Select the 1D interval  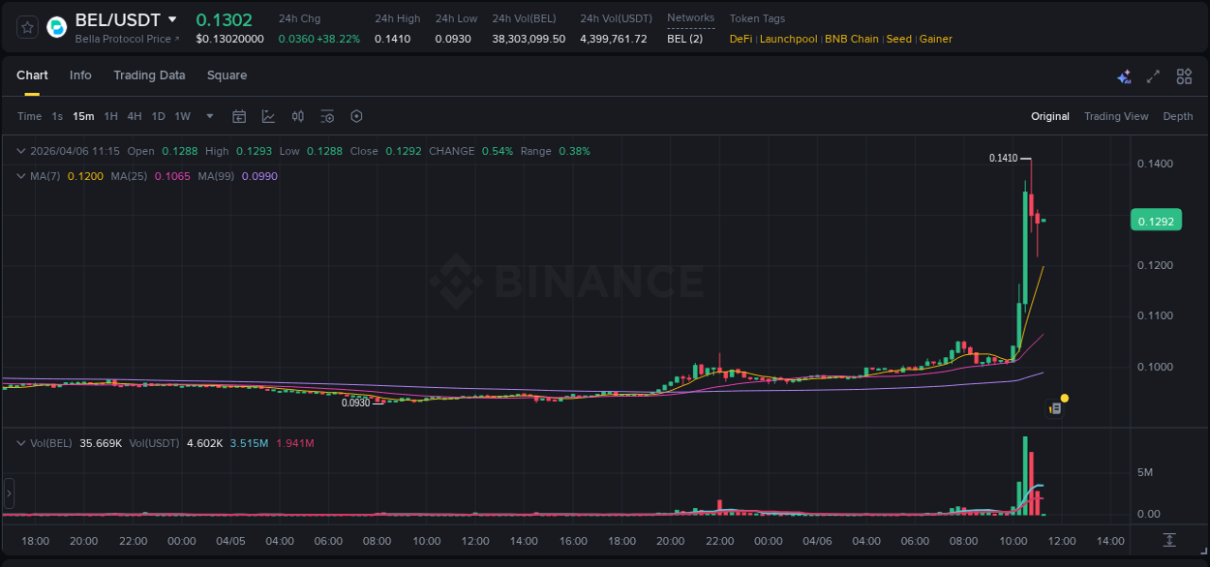point(158,116)
